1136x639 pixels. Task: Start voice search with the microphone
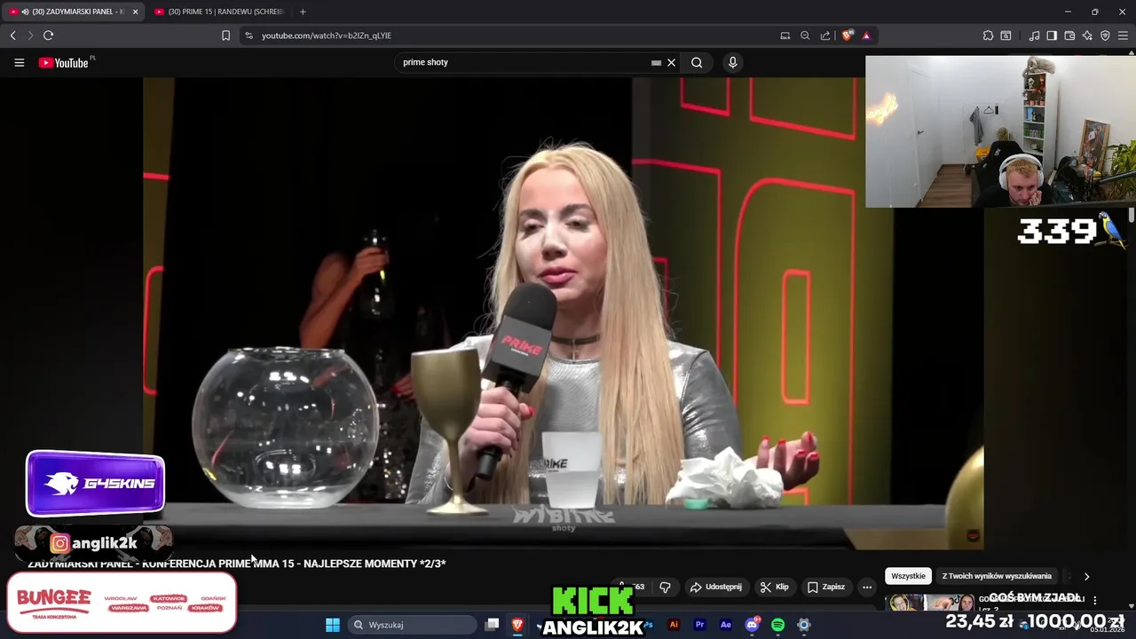(x=732, y=62)
